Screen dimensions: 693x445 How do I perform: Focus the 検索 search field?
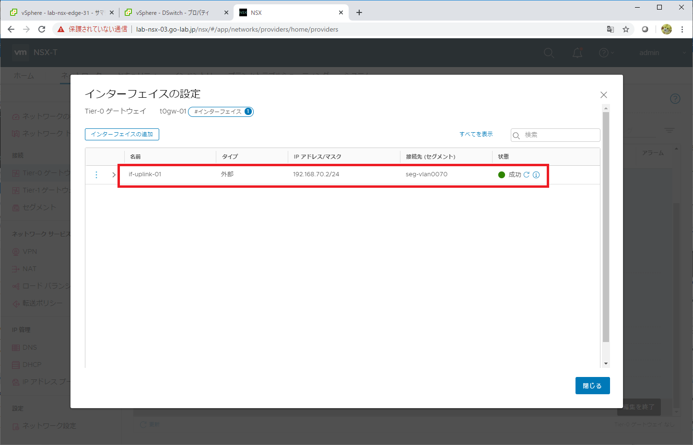[x=555, y=135]
